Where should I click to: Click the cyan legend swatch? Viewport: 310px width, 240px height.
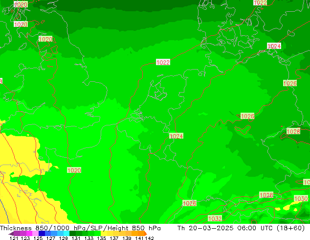tap(66, 234)
